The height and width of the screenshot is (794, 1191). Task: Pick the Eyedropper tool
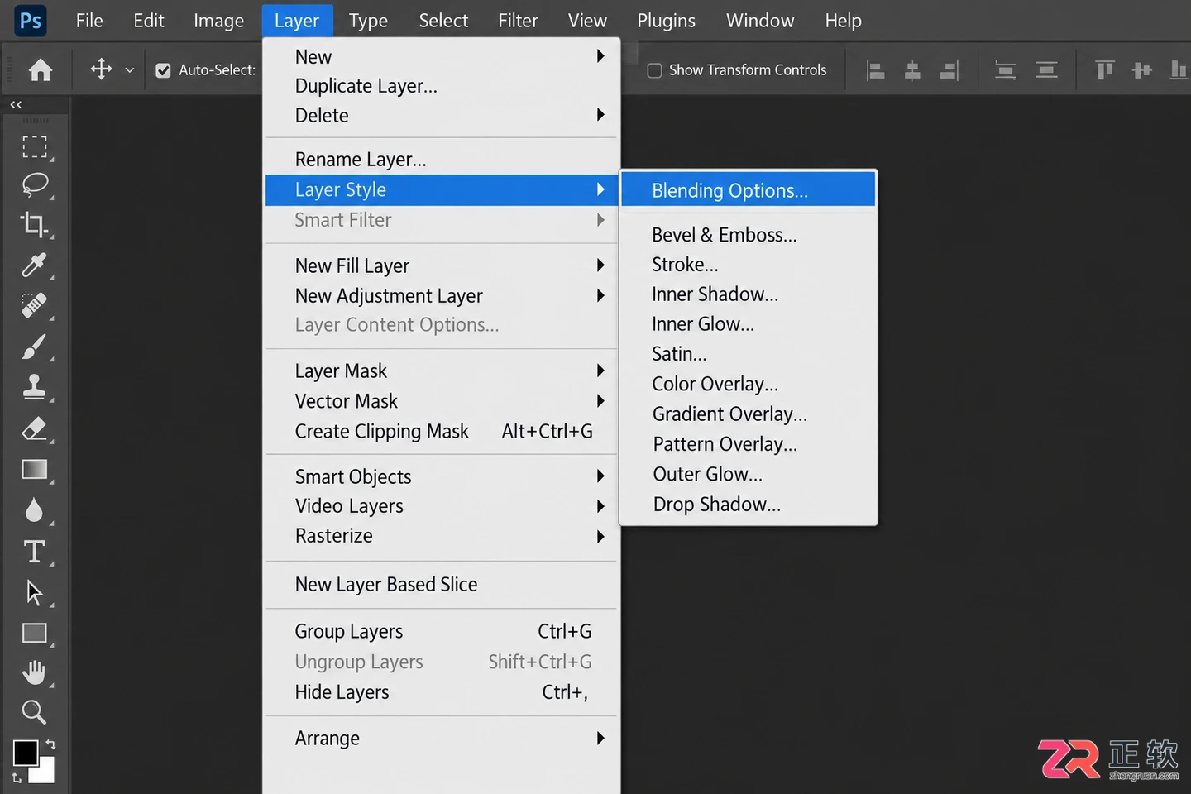(x=35, y=265)
